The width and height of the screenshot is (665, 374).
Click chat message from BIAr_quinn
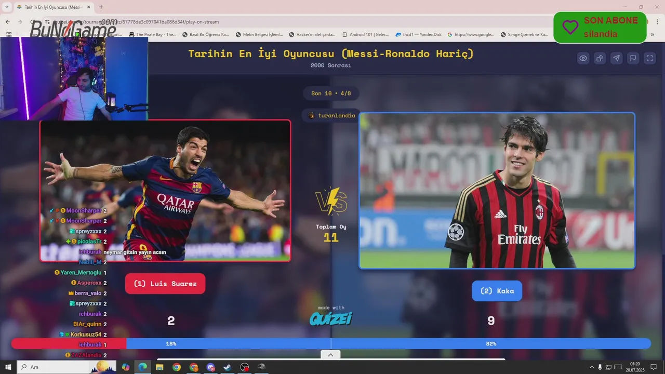90,324
